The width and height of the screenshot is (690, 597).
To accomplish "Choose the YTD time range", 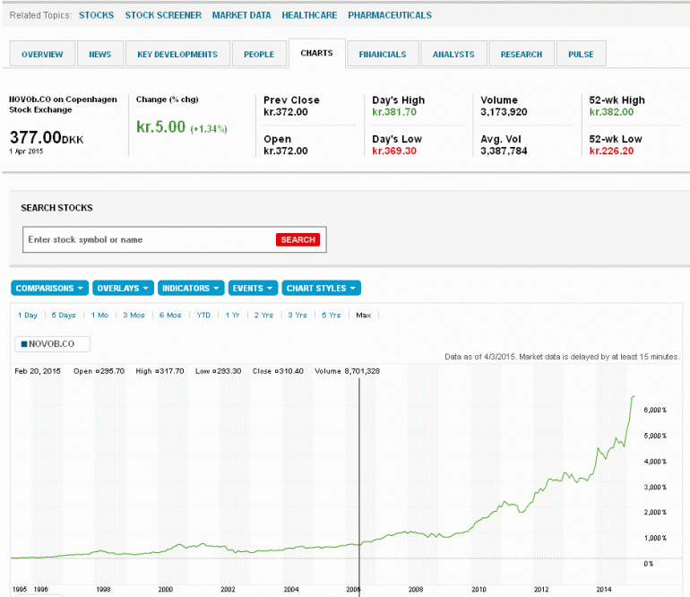I will (203, 316).
